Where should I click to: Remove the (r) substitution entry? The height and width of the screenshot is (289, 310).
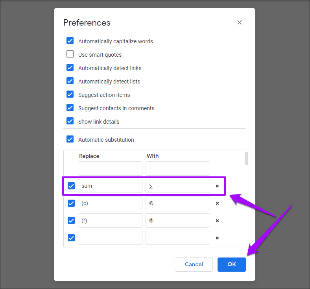click(217, 220)
